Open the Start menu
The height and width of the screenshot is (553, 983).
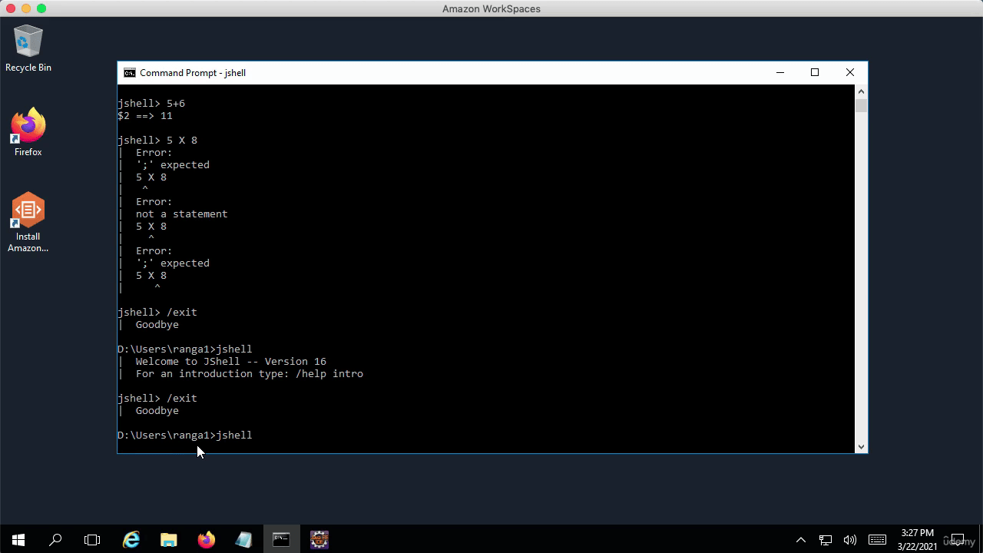pos(18,540)
